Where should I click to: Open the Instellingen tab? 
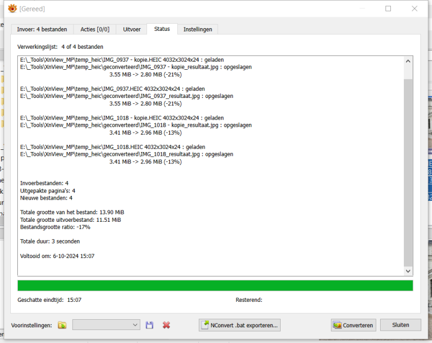198,29
